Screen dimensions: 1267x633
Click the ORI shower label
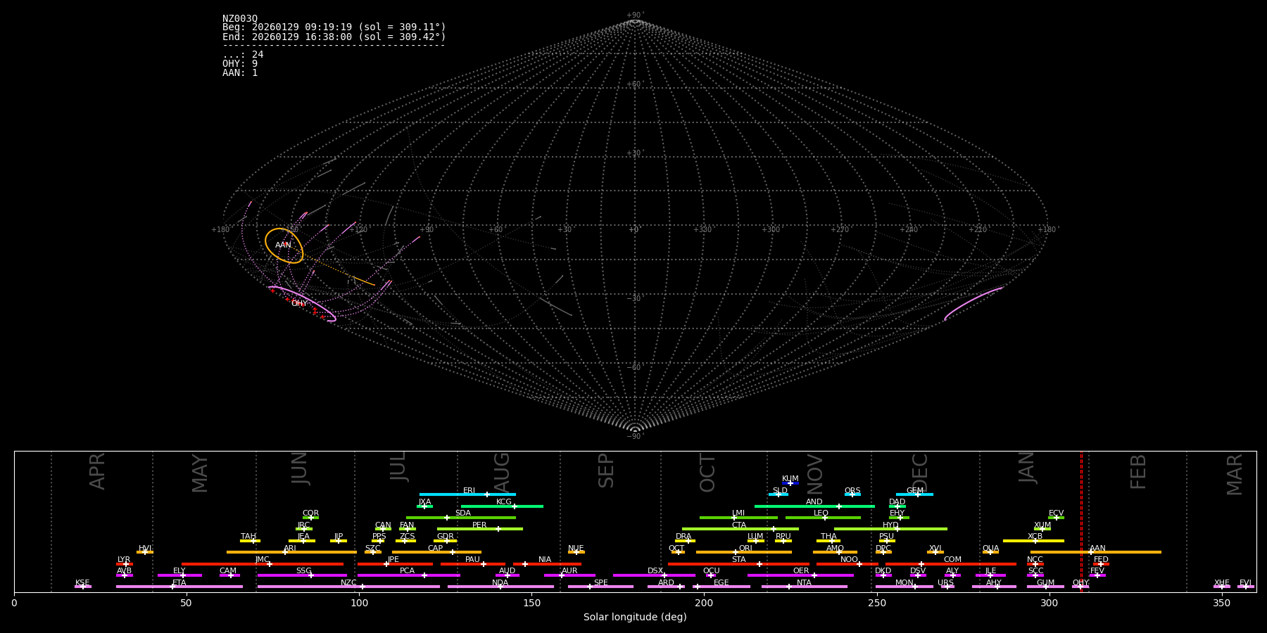pyautogui.click(x=745, y=549)
